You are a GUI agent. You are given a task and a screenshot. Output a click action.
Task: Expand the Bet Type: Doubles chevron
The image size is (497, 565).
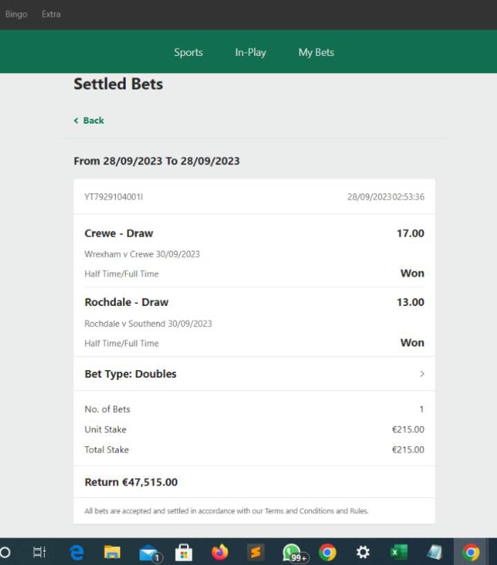tap(422, 374)
